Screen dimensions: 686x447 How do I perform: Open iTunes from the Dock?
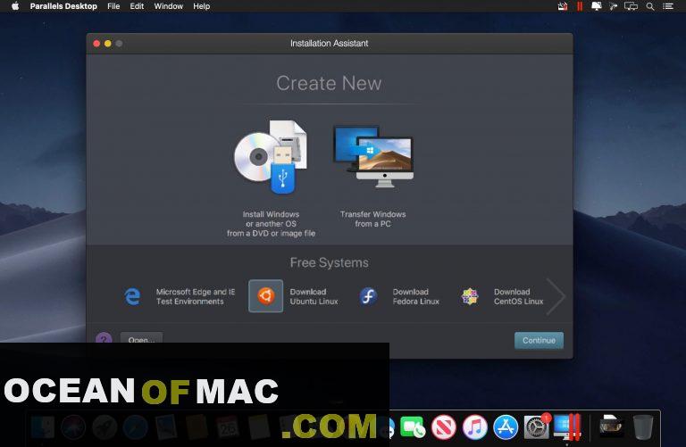click(x=474, y=426)
